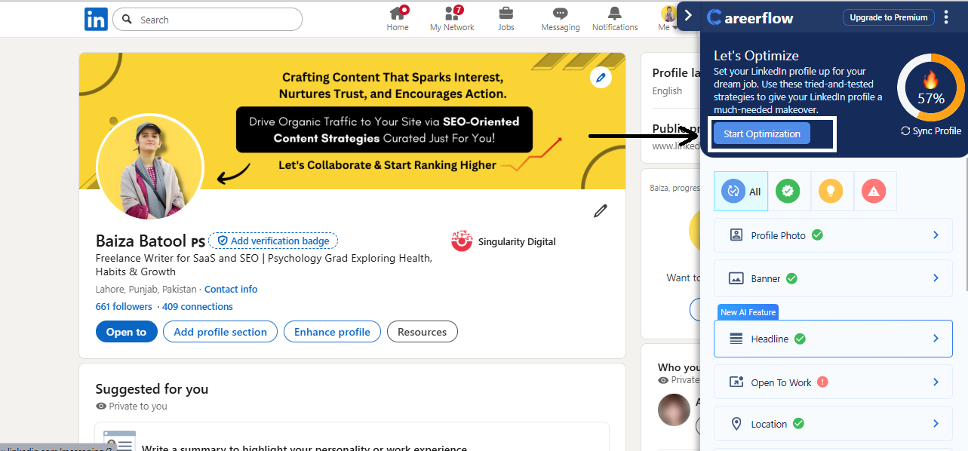Open the Jobs briefcase icon
Image resolution: width=968 pixels, height=451 pixels.
[506, 19]
